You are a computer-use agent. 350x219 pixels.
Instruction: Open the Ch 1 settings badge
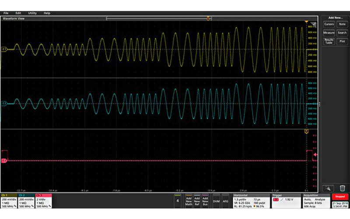point(9,201)
